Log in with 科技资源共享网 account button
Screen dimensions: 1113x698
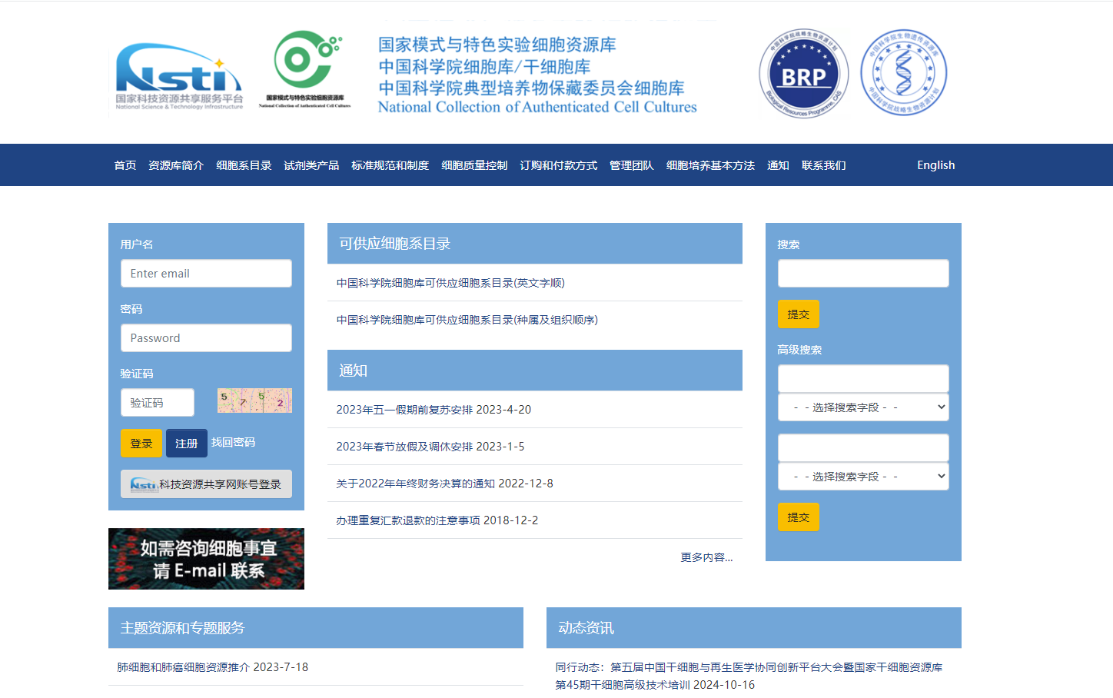pyautogui.click(x=206, y=484)
